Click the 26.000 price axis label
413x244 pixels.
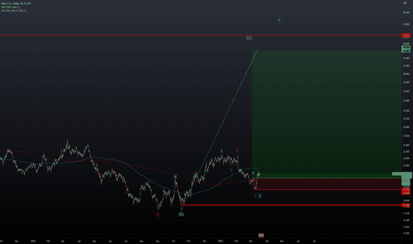coord(406,145)
